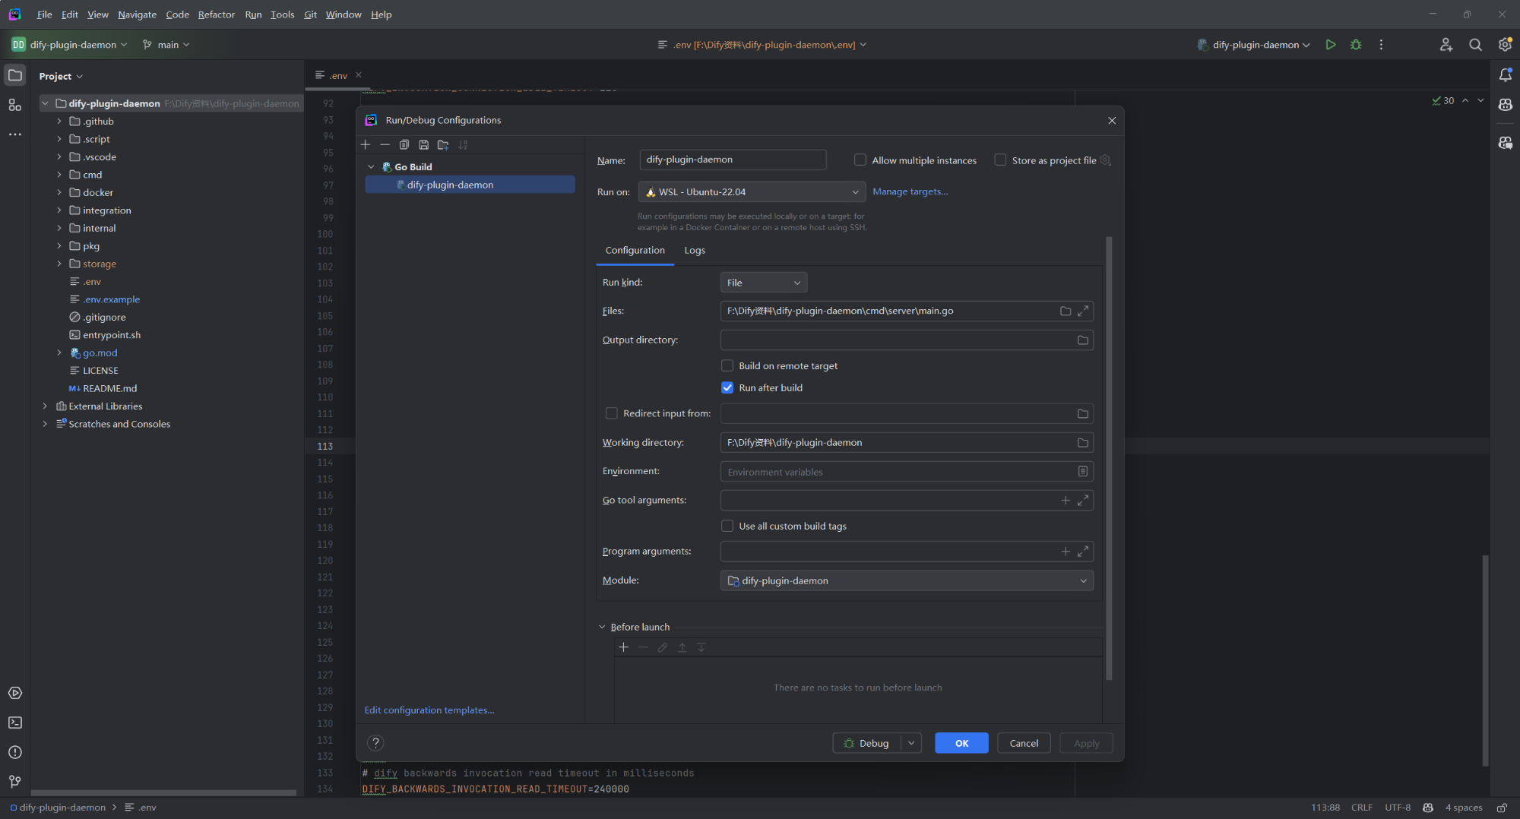The image size is (1520, 819).
Task: Open the dialog help question mark
Action: [375, 743]
